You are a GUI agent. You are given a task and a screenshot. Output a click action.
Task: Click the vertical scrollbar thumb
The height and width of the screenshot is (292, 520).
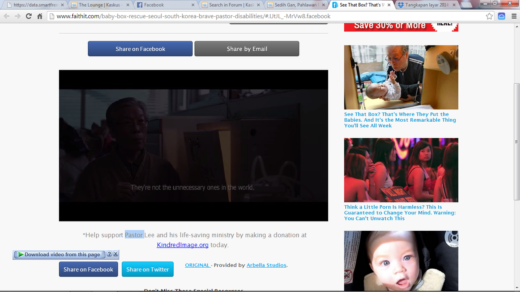point(517,142)
